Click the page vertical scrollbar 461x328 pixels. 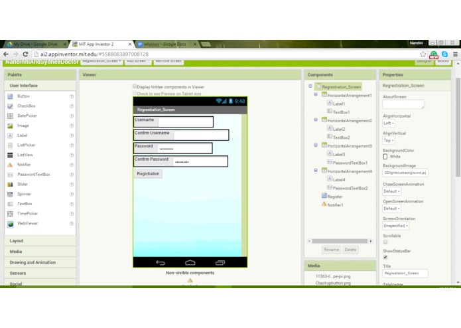(458, 127)
